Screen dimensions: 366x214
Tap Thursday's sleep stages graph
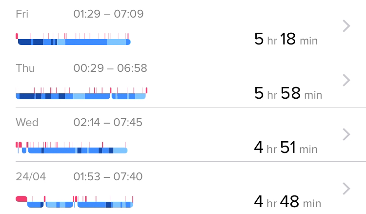point(81,94)
